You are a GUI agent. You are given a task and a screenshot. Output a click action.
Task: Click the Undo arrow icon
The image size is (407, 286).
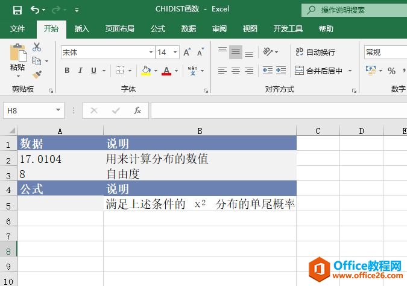coord(35,10)
